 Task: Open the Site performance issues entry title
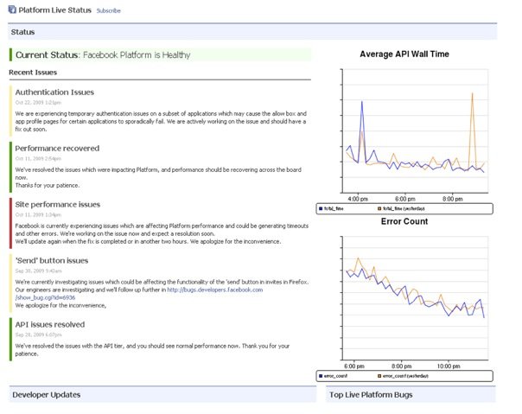[58, 205]
